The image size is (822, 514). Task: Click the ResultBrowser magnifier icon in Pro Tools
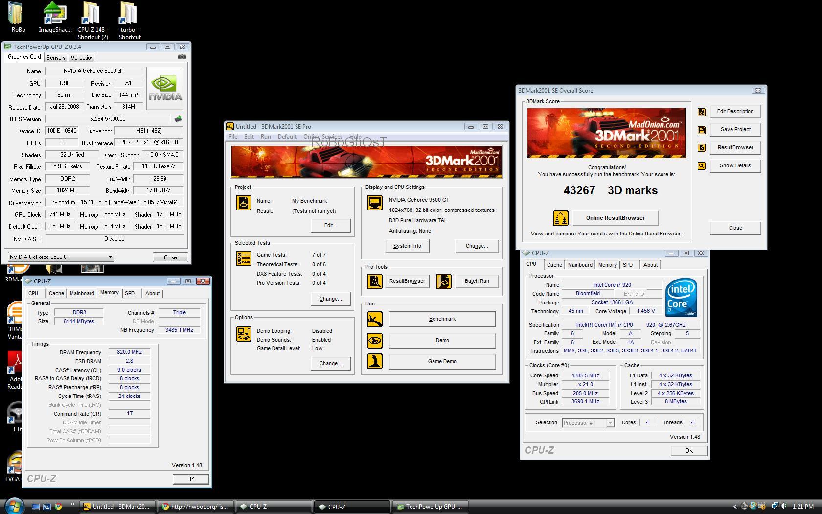[375, 281]
